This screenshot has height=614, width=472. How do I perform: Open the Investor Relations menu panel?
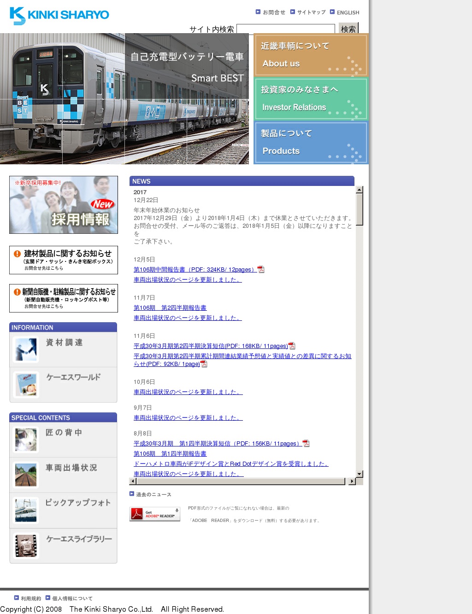[311, 98]
